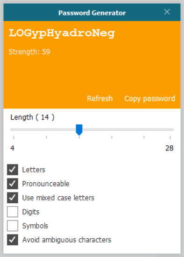Click Copy password link
Screen dimensions: 184x257
tap(149, 99)
